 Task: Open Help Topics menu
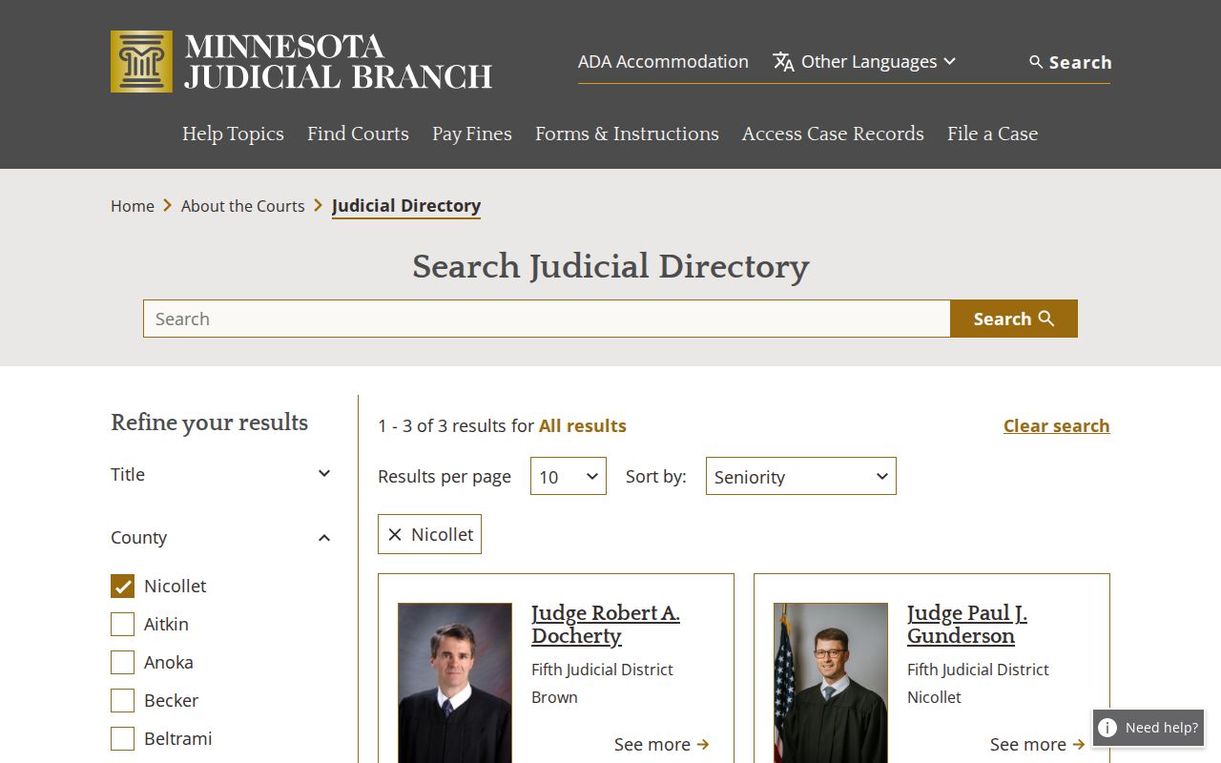[233, 134]
